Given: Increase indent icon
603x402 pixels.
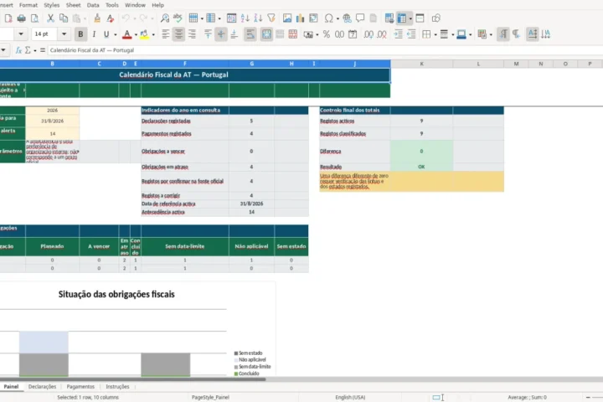Looking at the screenshot, I should pos(398,34).
